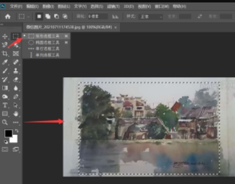
Task: Open the 图层(L) menu
Action: click(x=64, y=7)
